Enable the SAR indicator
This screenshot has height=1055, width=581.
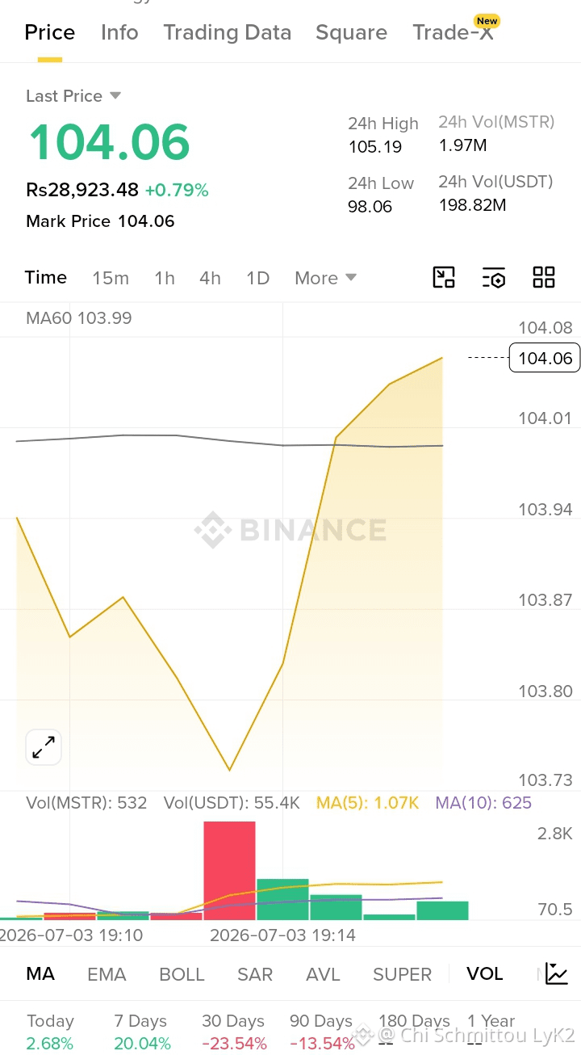point(255,974)
